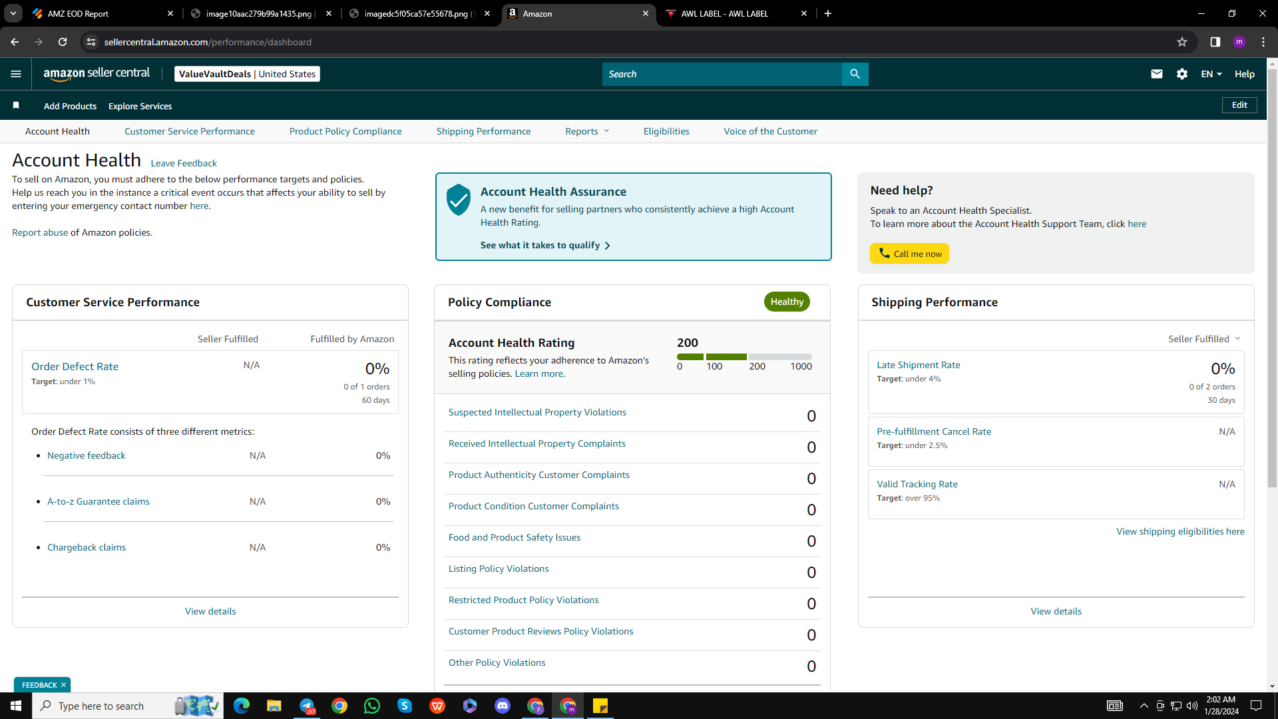Expand the Reports menu

587,131
